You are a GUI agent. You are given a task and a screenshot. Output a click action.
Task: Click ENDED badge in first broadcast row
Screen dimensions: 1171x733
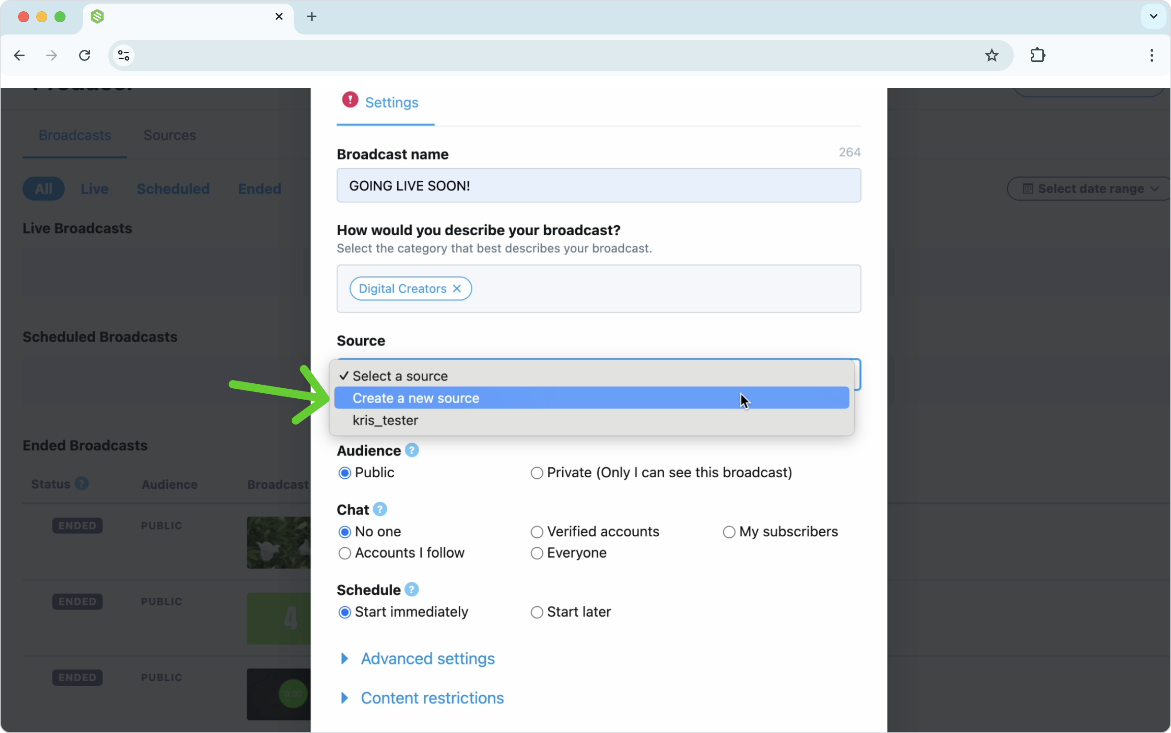point(77,525)
